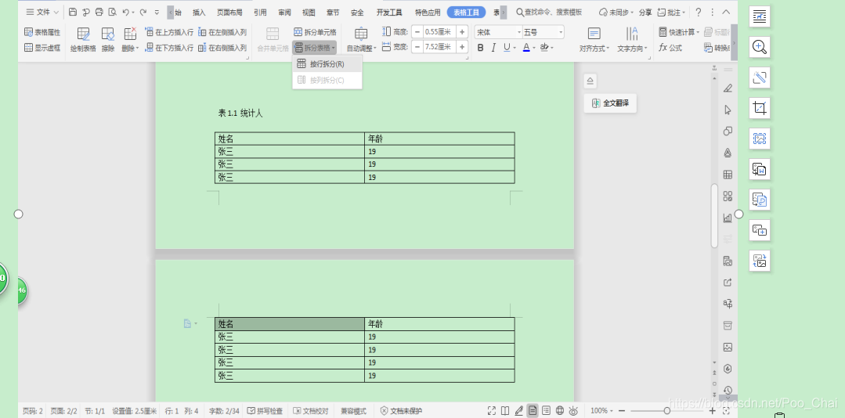Switch to full screen view in status bar
Screen dimensions: 845x418
pyautogui.click(x=492, y=411)
